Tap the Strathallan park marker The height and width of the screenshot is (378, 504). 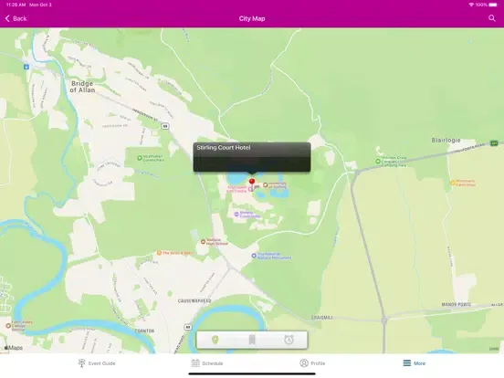click(x=140, y=158)
